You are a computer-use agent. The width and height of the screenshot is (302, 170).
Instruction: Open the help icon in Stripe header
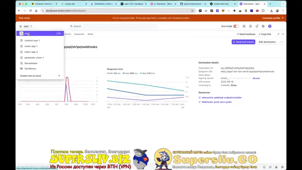coord(251,26)
